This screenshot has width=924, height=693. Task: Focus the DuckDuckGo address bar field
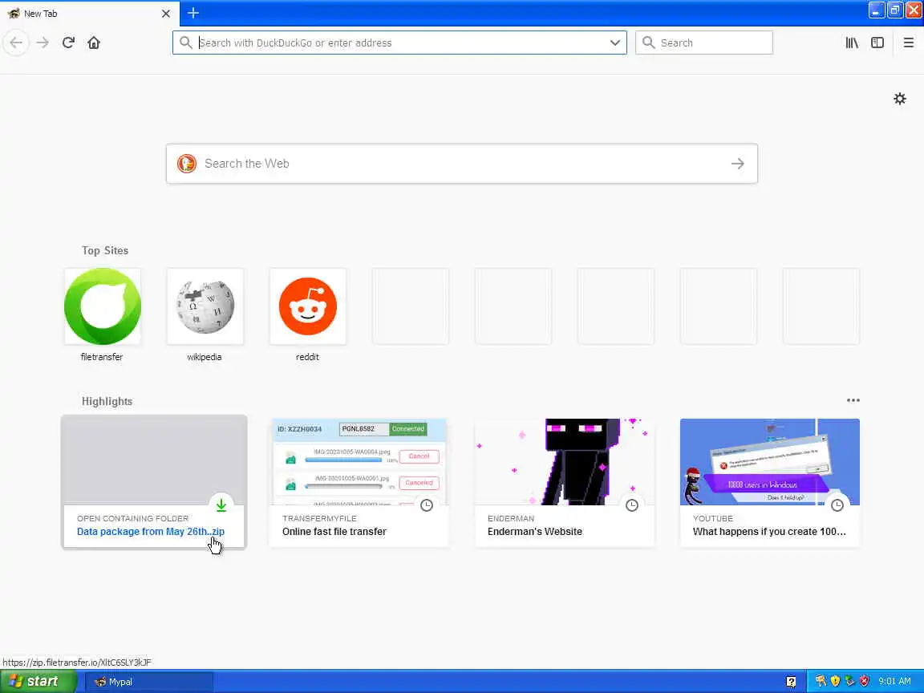click(x=401, y=43)
